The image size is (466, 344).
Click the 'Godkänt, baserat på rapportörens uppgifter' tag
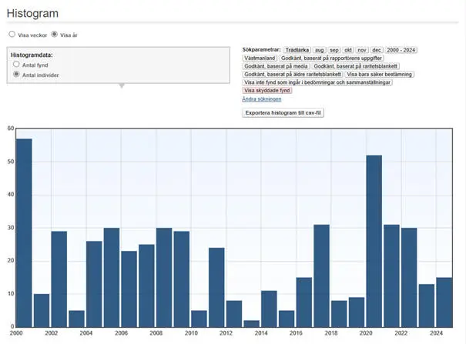(332, 58)
